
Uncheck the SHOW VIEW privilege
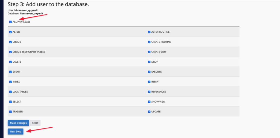[149, 102]
